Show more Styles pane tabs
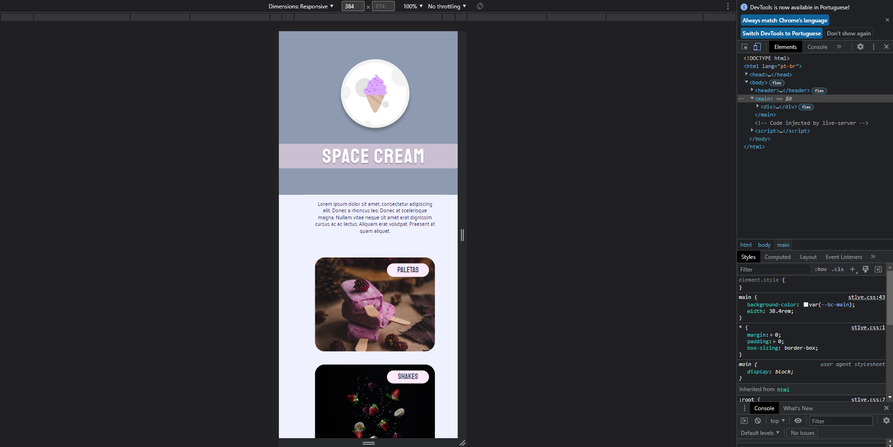The image size is (893, 447). click(x=873, y=257)
